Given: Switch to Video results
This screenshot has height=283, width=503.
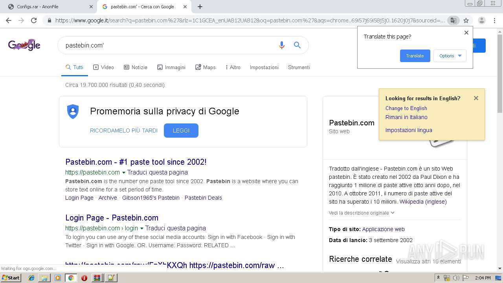Looking at the screenshot, I should click(x=103, y=67).
